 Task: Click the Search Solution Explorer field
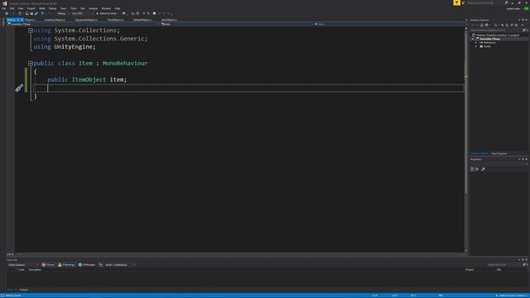point(496,30)
